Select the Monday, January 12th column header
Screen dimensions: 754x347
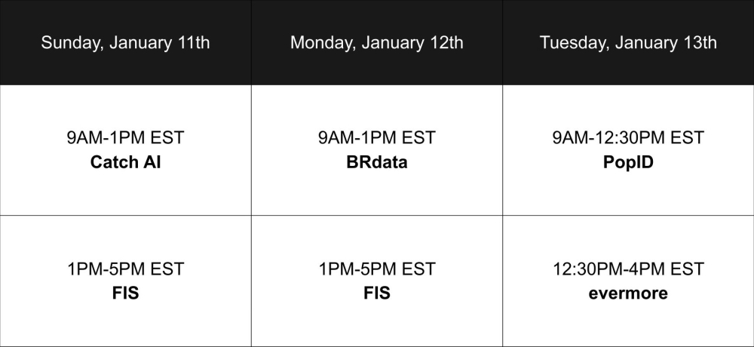pos(376,42)
